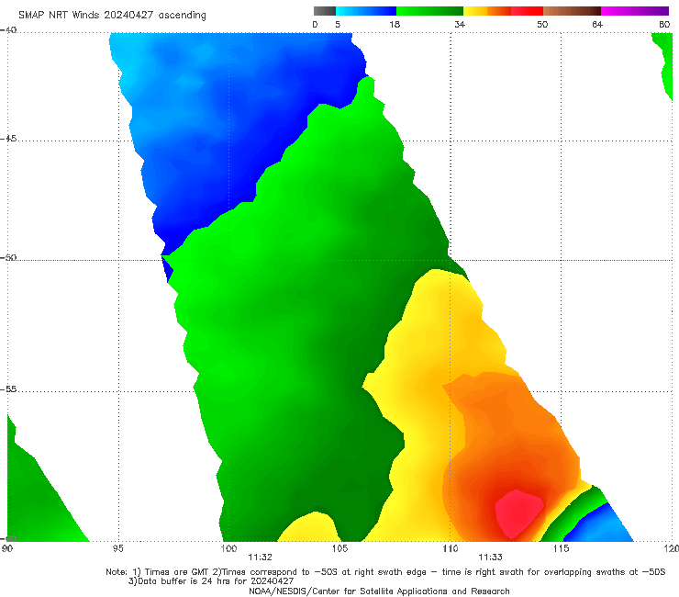
Task: Click longitude label '110'
Action: [451, 548]
